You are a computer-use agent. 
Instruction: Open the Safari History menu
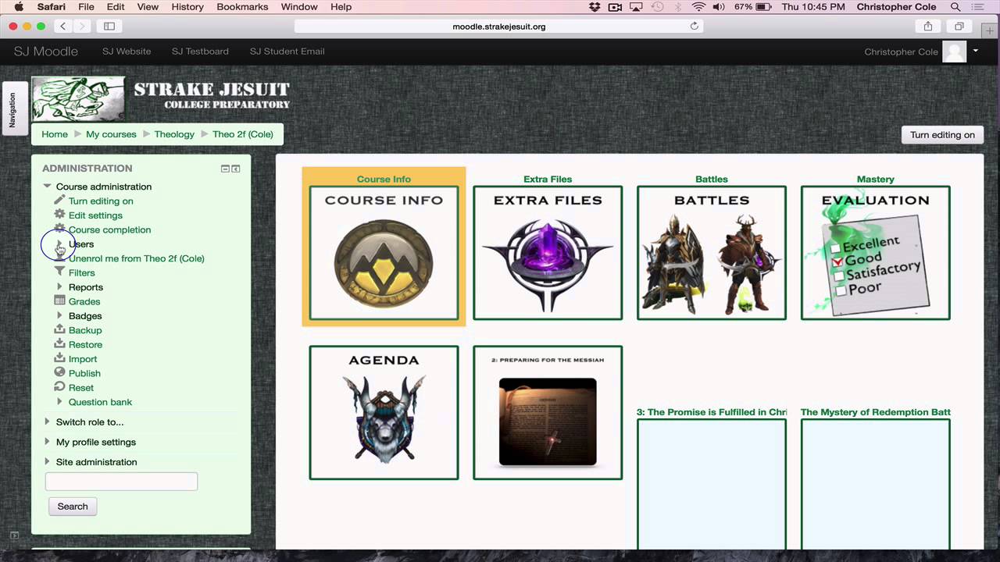click(x=187, y=7)
